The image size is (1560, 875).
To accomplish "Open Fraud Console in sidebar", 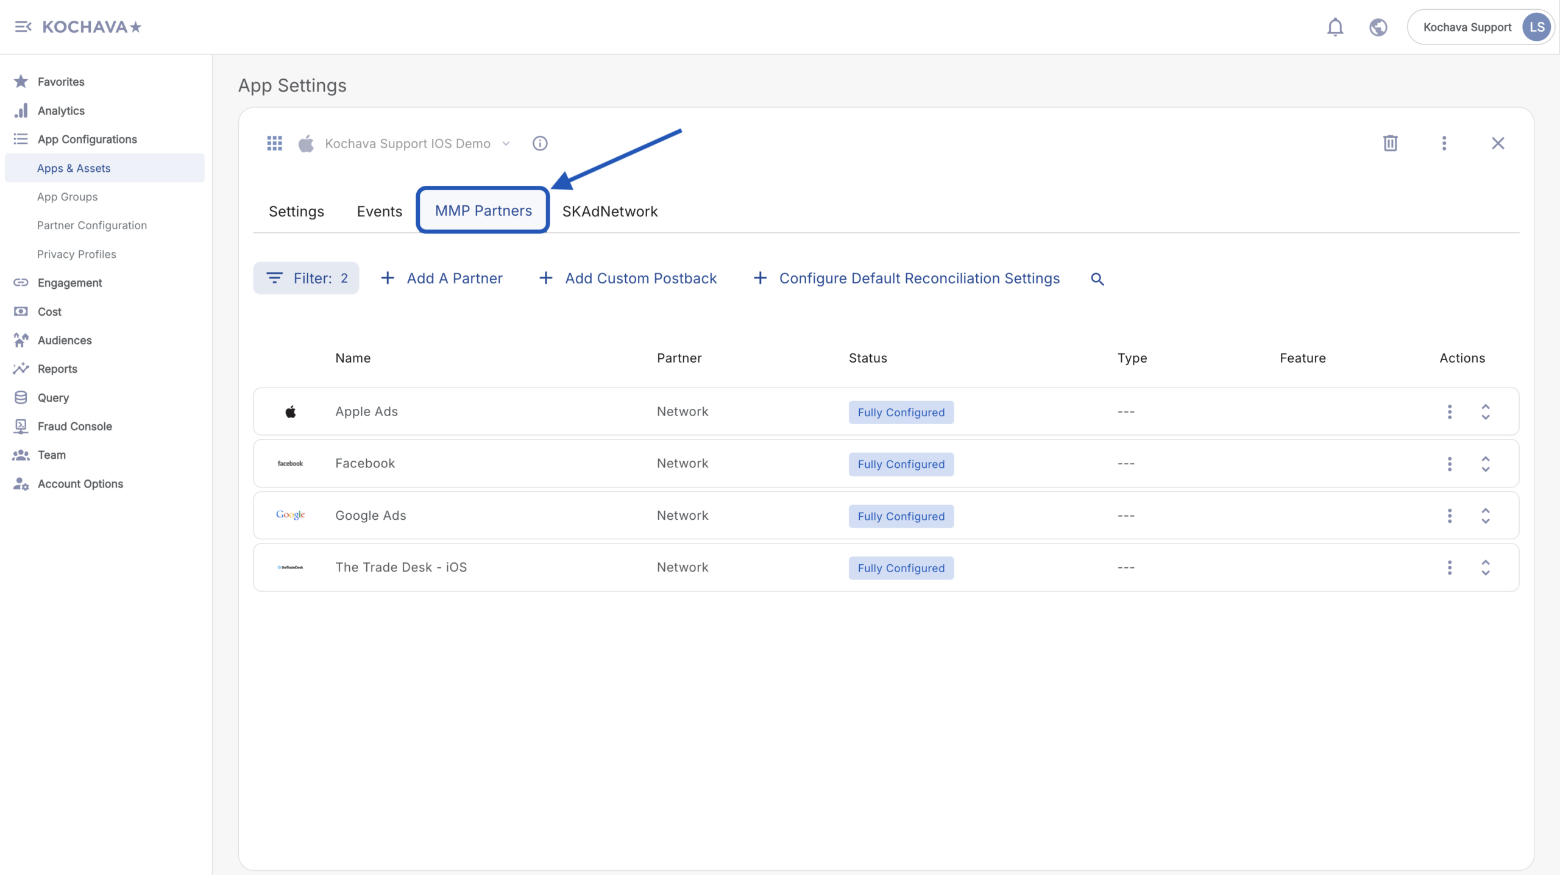I will coord(74,427).
